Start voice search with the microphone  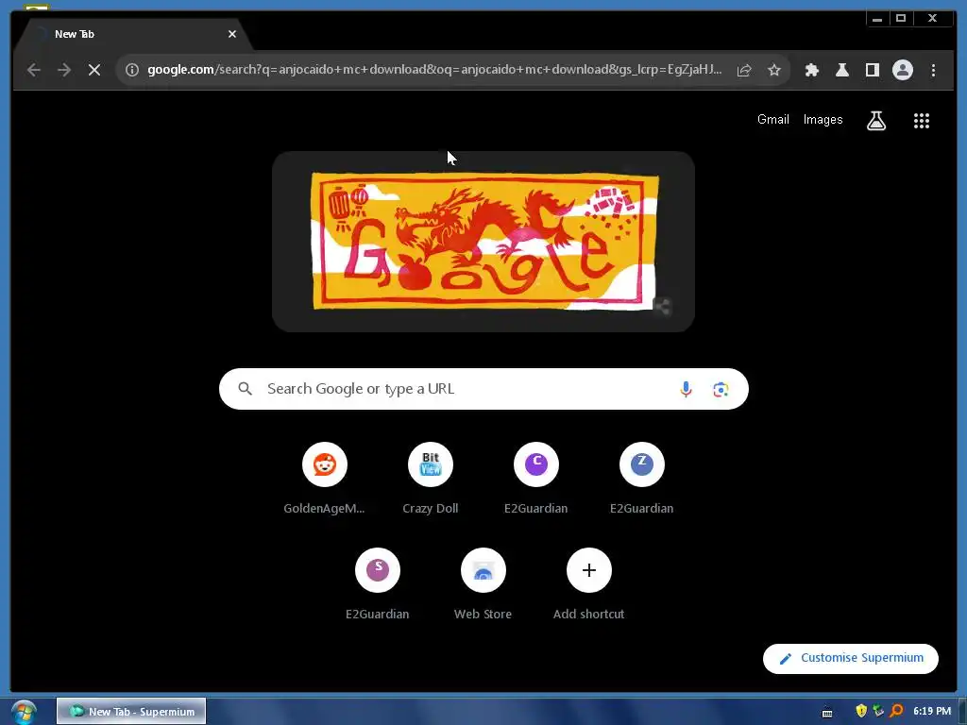[686, 389]
